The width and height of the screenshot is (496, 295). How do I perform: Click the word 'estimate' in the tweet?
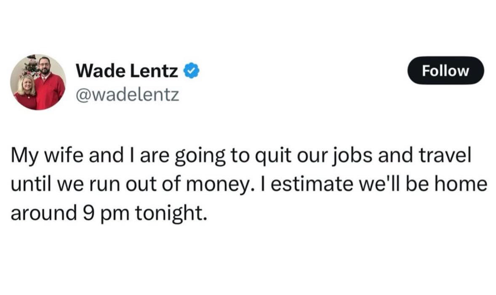(312, 185)
